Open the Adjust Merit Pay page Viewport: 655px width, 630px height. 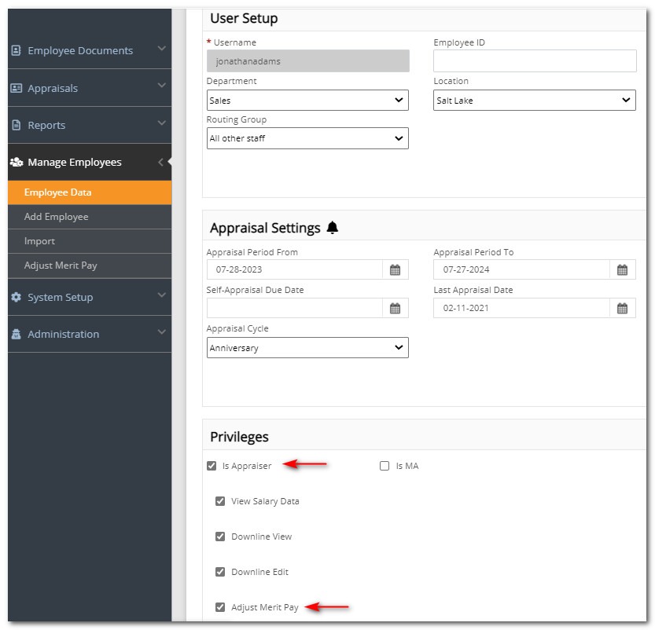[61, 266]
